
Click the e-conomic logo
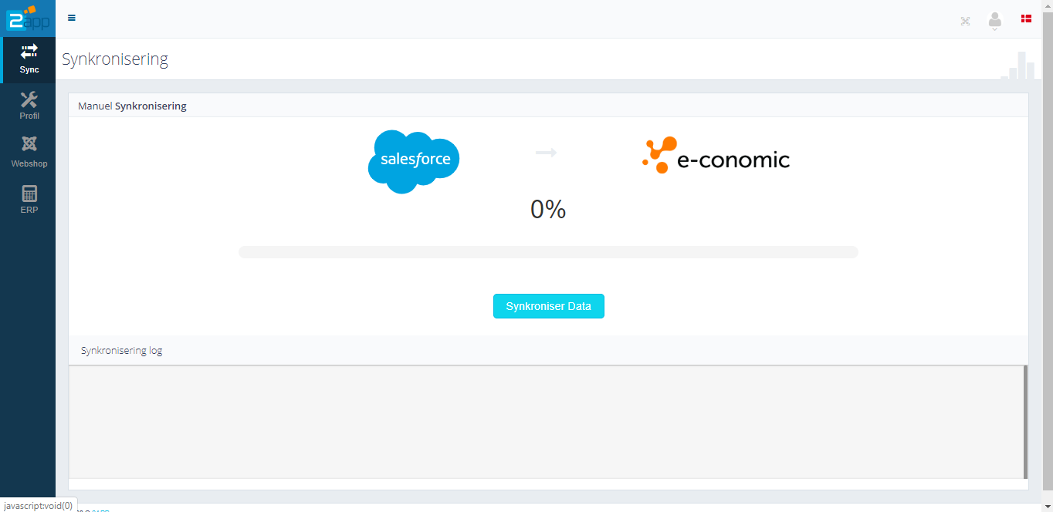pyautogui.click(x=716, y=157)
